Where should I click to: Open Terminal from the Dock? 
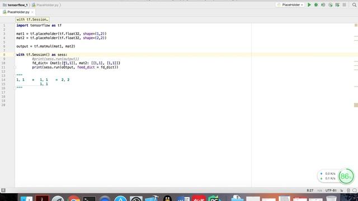pos(89,198)
